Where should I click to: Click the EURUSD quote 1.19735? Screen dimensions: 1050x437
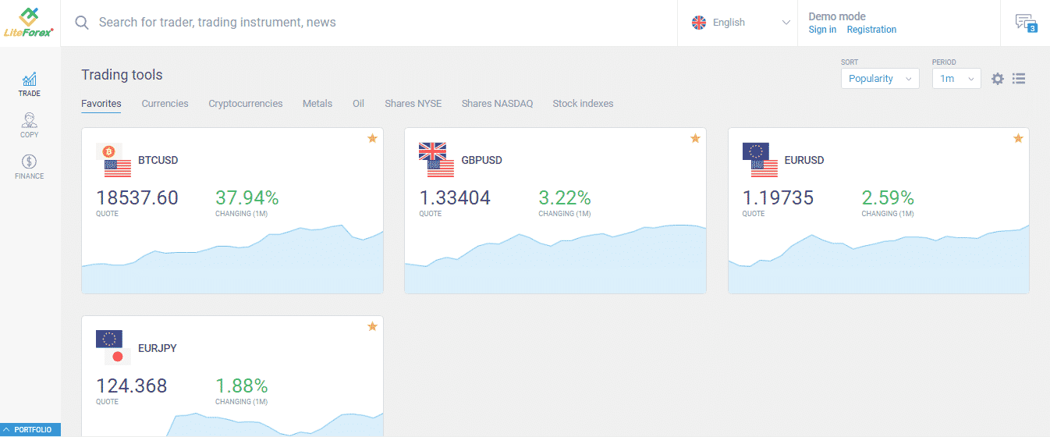coord(778,197)
